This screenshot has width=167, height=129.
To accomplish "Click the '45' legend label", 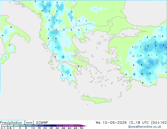I will tap(75, 128).
